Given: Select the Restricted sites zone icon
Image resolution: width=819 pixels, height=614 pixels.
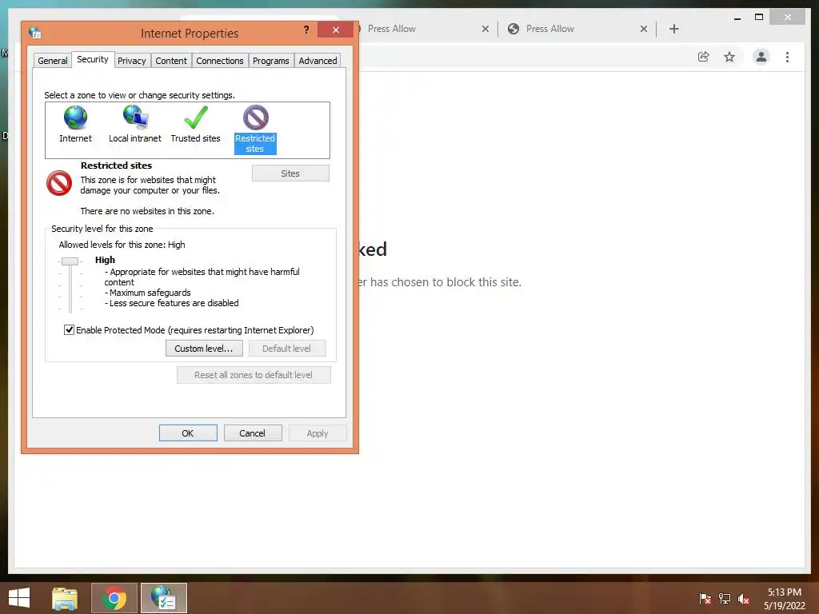Looking at the screenshot, I should (x=255, y=118).
